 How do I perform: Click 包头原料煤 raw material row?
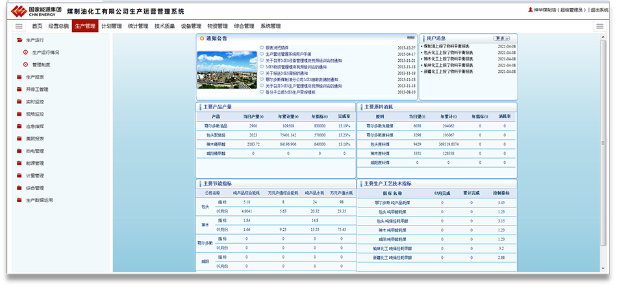[x=380, y=144]
